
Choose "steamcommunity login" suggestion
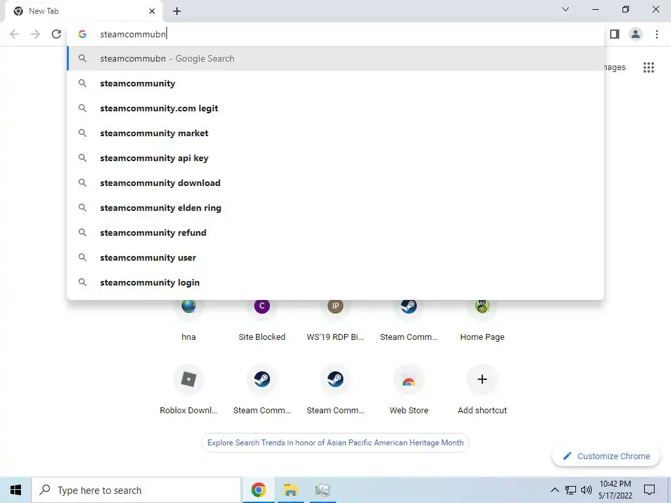tap(335, 282)
